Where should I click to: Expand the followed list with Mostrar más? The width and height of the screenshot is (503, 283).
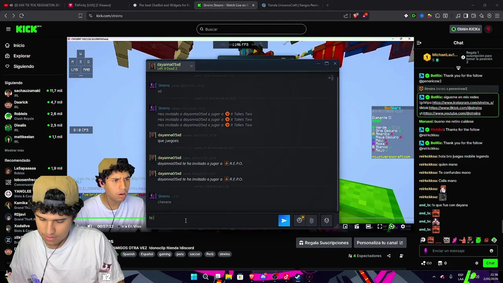14,151
